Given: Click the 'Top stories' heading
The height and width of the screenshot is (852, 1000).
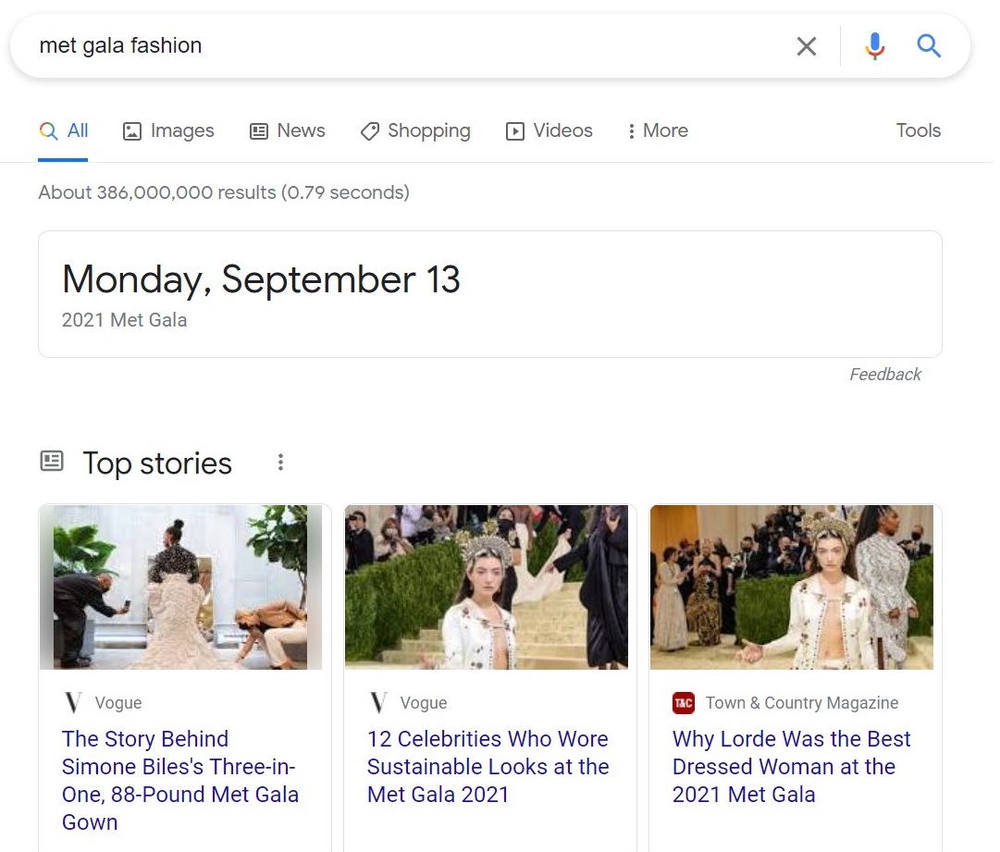Looking at the screenshot, I should pos(157,463).
